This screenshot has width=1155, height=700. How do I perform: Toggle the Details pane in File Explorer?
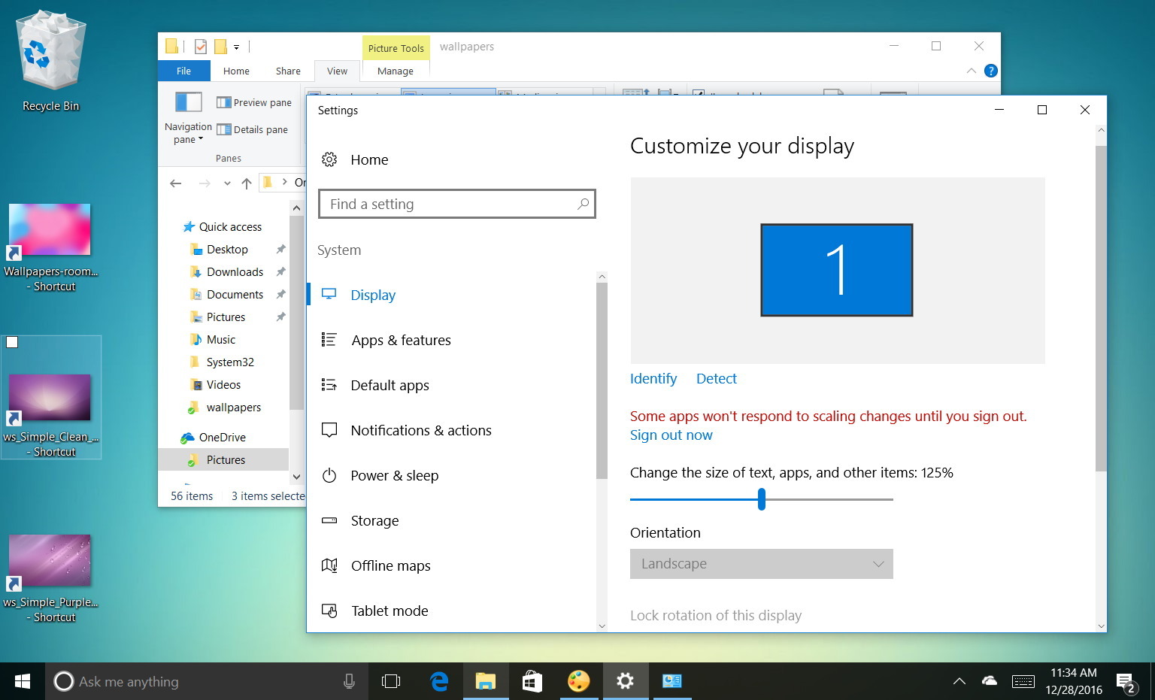[x=253, y=129]
